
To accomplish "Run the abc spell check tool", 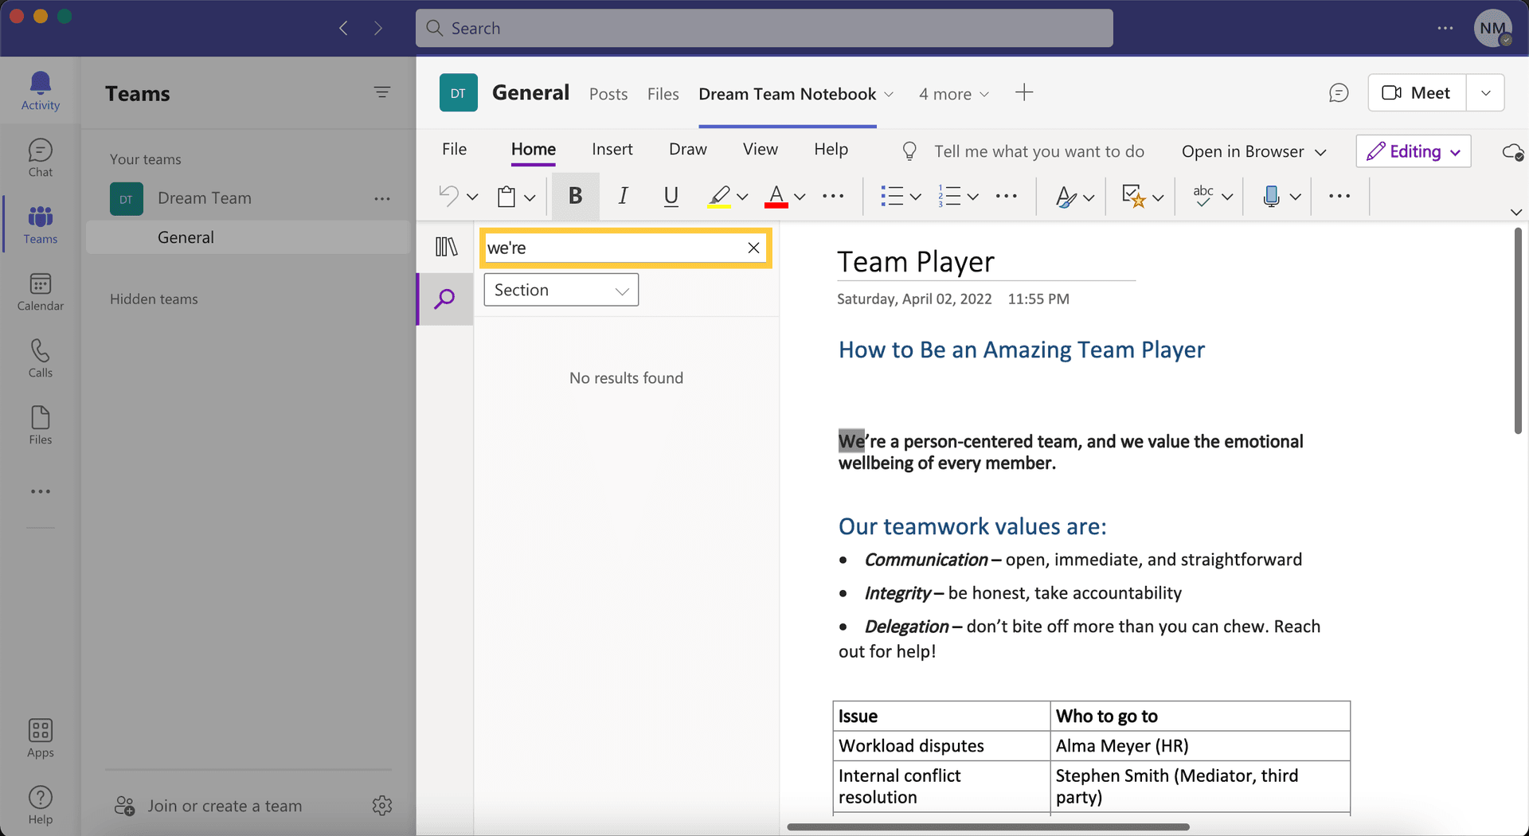I will pyautogui.click(x=1203, y=196).
